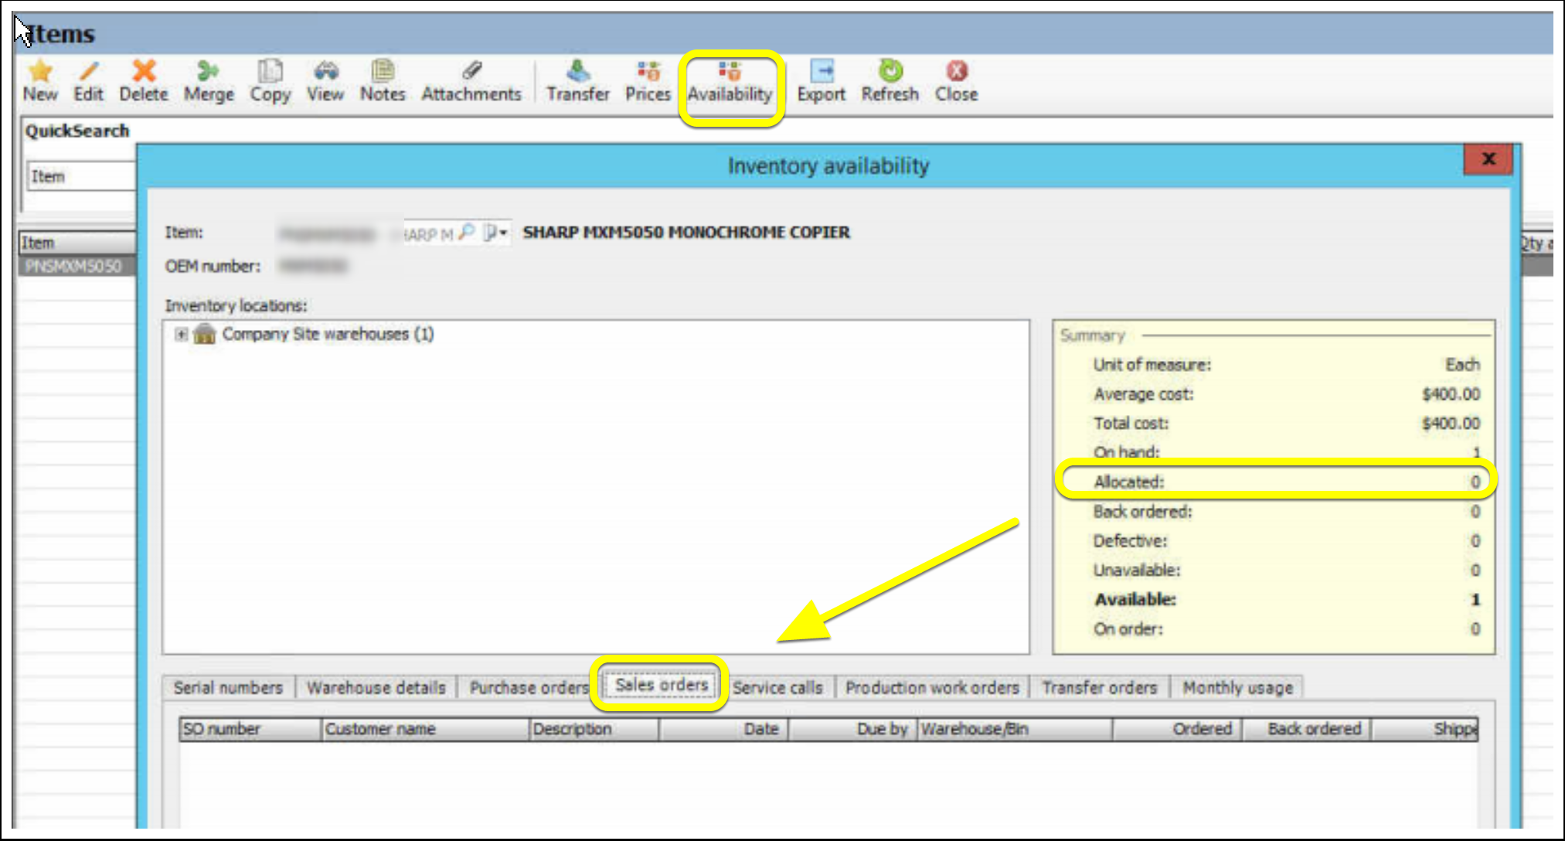Click the Average cost $400.00 value
The width and height of the screenshot is (1565, 841).
1451,394
